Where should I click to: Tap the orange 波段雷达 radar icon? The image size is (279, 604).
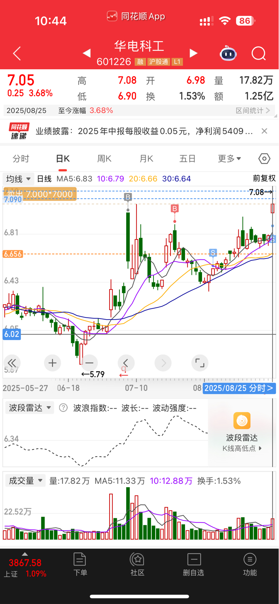[242, 421]
